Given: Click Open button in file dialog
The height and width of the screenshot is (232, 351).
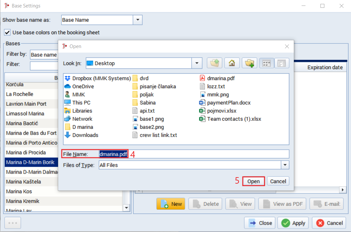Looking at the screenshot, I should click(253, 181).
